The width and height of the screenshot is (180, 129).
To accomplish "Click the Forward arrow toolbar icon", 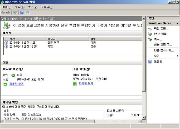I will click(x=8, y=13).
